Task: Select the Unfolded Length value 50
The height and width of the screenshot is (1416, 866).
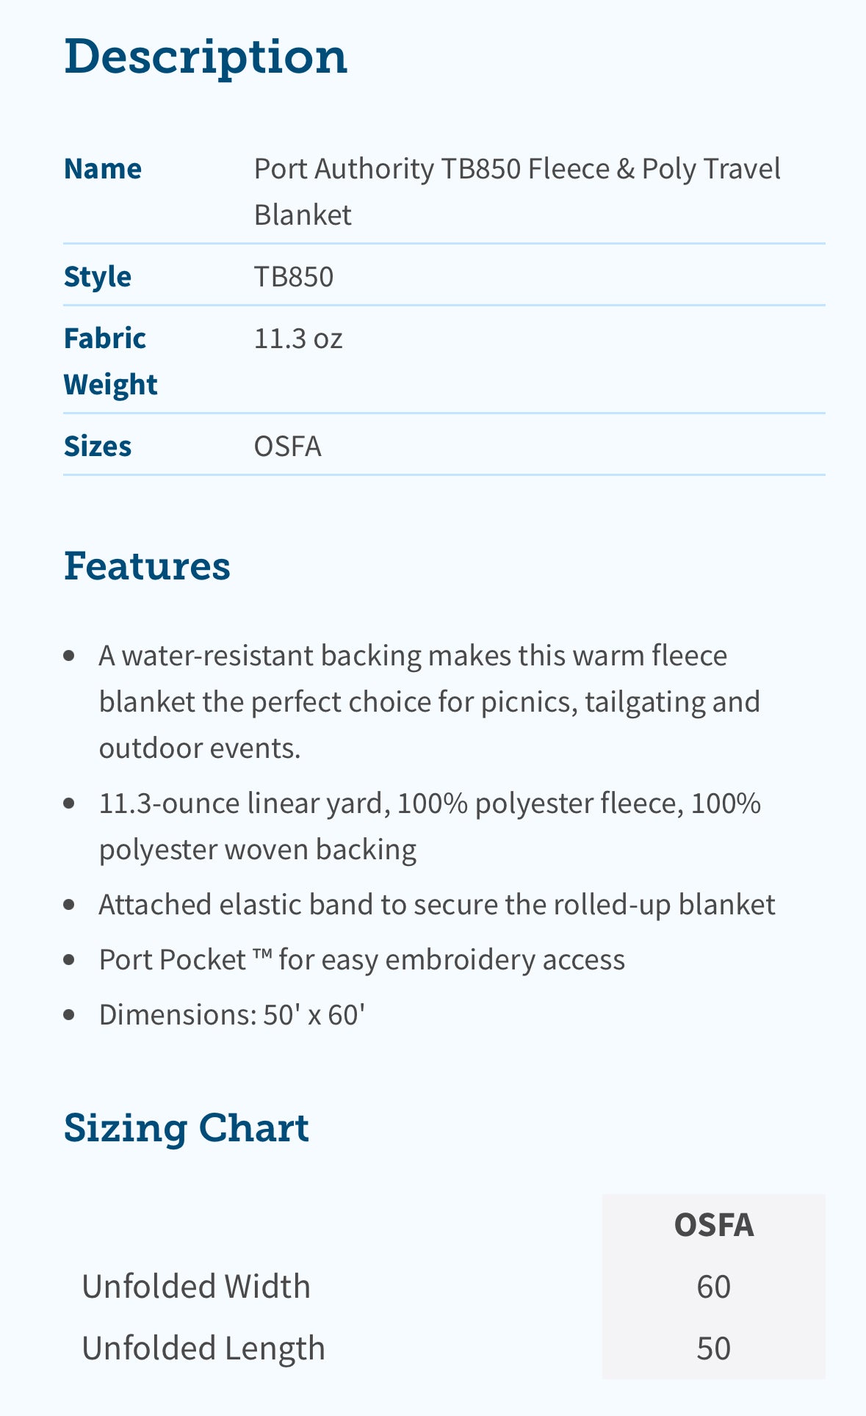Action: (714, 1348)
